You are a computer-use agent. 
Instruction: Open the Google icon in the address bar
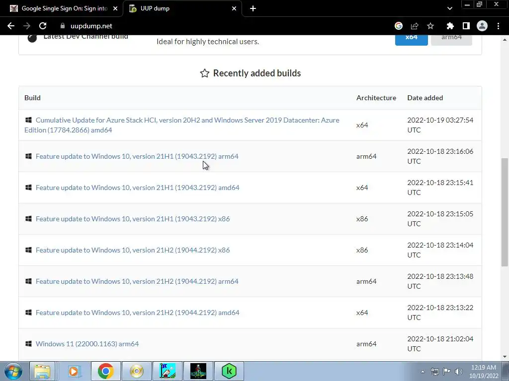(x=398, y=26)
